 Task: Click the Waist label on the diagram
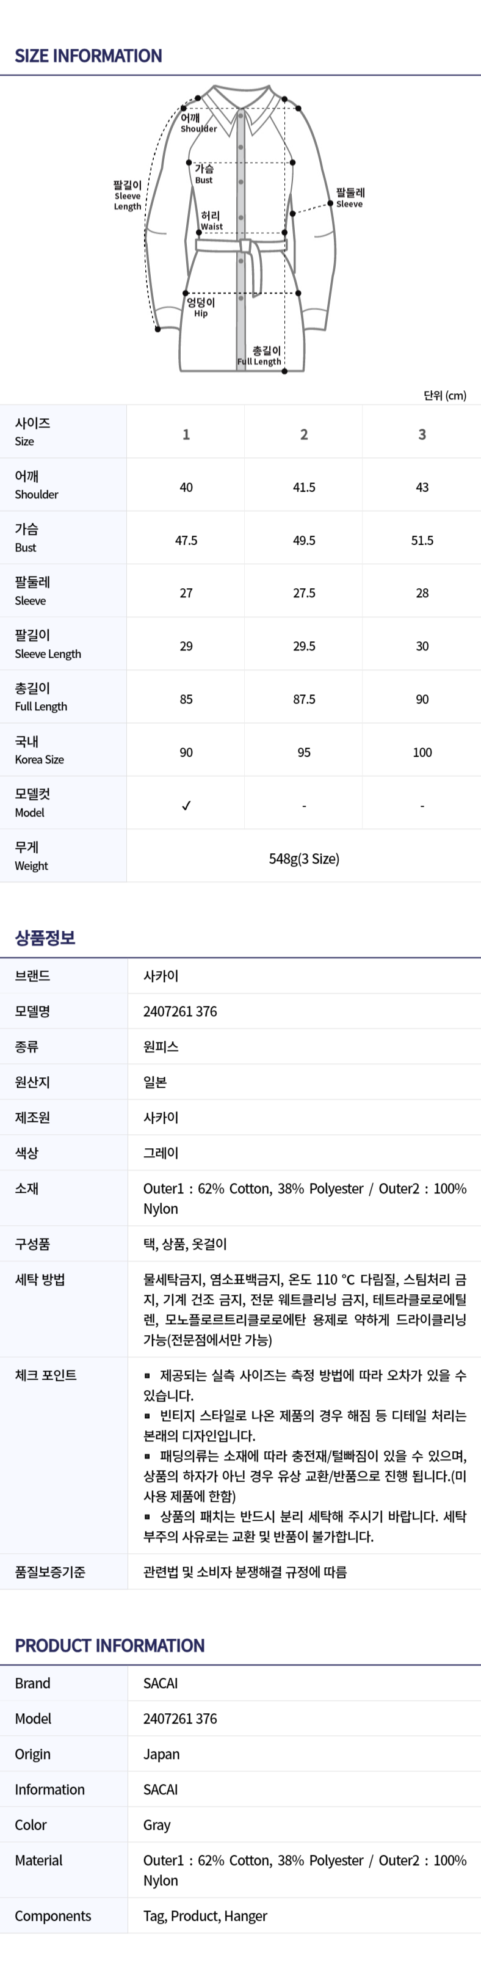[x=211, y=220]
